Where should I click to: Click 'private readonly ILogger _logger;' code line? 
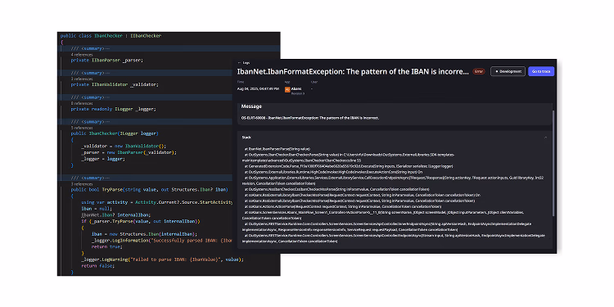(114, 109)
